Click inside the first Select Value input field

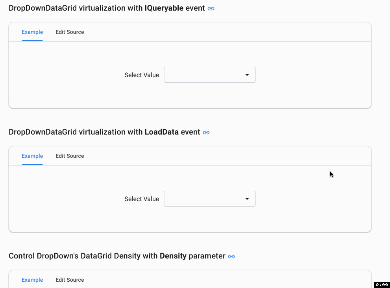[x=201, y=75]
